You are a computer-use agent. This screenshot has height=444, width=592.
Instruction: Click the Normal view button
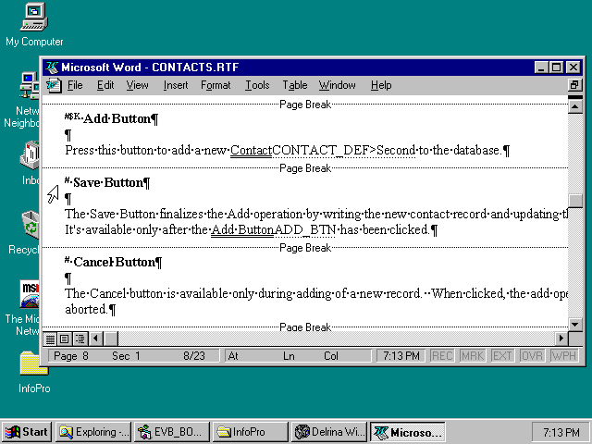51,339
